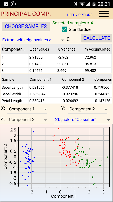Open the Z axis Component 3 dropdown

pyautogui.click(x=27, y=120)
